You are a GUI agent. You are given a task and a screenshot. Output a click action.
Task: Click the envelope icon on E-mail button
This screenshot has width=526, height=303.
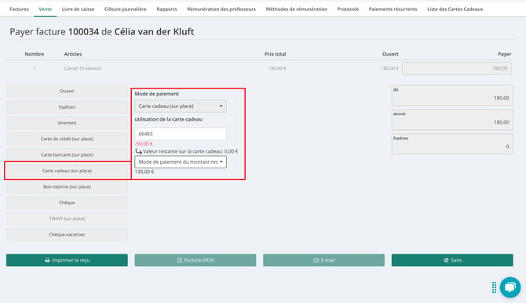tap(316, 260)
